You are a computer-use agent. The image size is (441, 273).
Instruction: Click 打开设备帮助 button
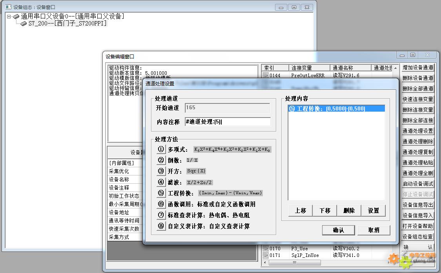pos(418,226)
